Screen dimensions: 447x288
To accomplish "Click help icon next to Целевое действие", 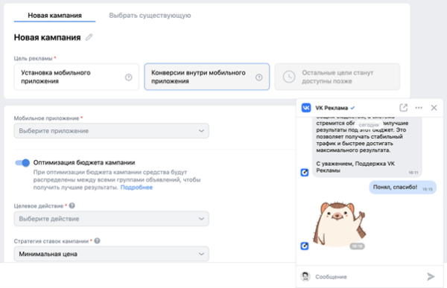I will pyautogui.click(x=72, y=205).
